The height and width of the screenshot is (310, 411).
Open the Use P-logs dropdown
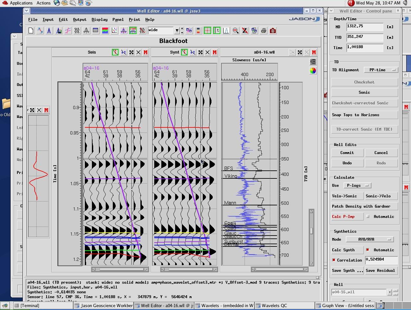[357, 185]
